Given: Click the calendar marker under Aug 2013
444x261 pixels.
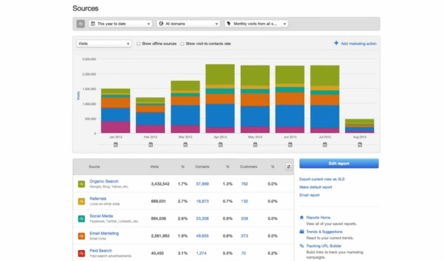Looking at the screenshot, I should (x=360, y=145).
